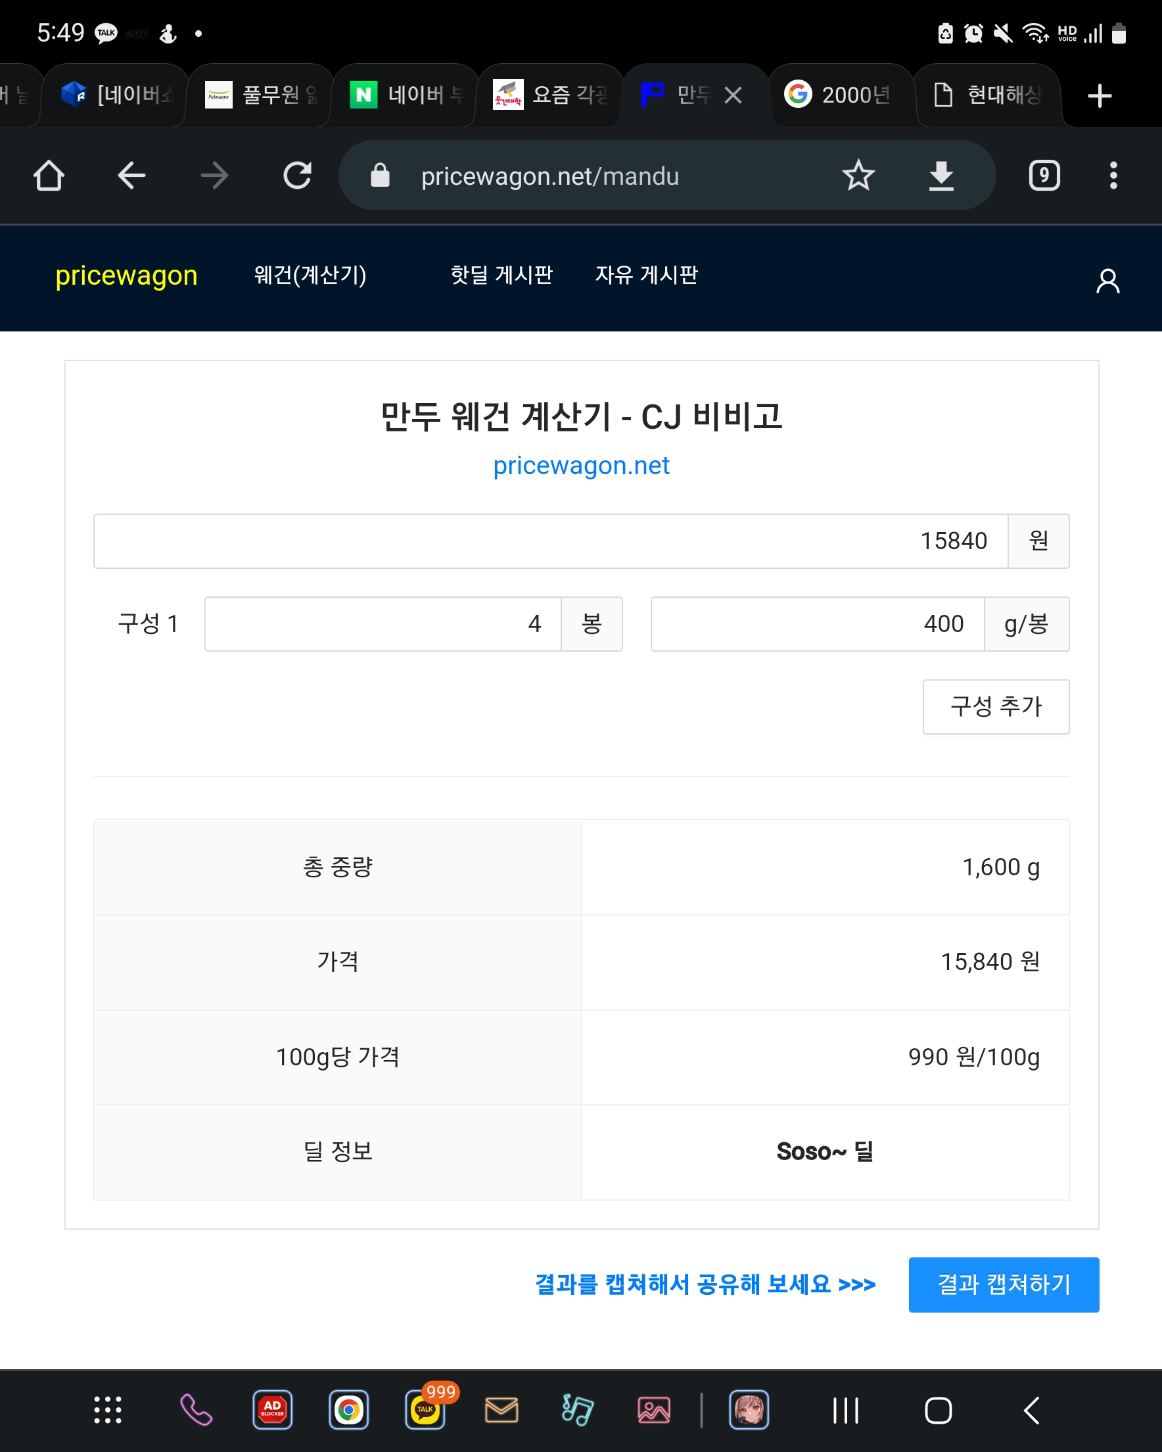The image size is (1162, 1452).
Task: Tap the browser home icon
Action: click(49, 176)
